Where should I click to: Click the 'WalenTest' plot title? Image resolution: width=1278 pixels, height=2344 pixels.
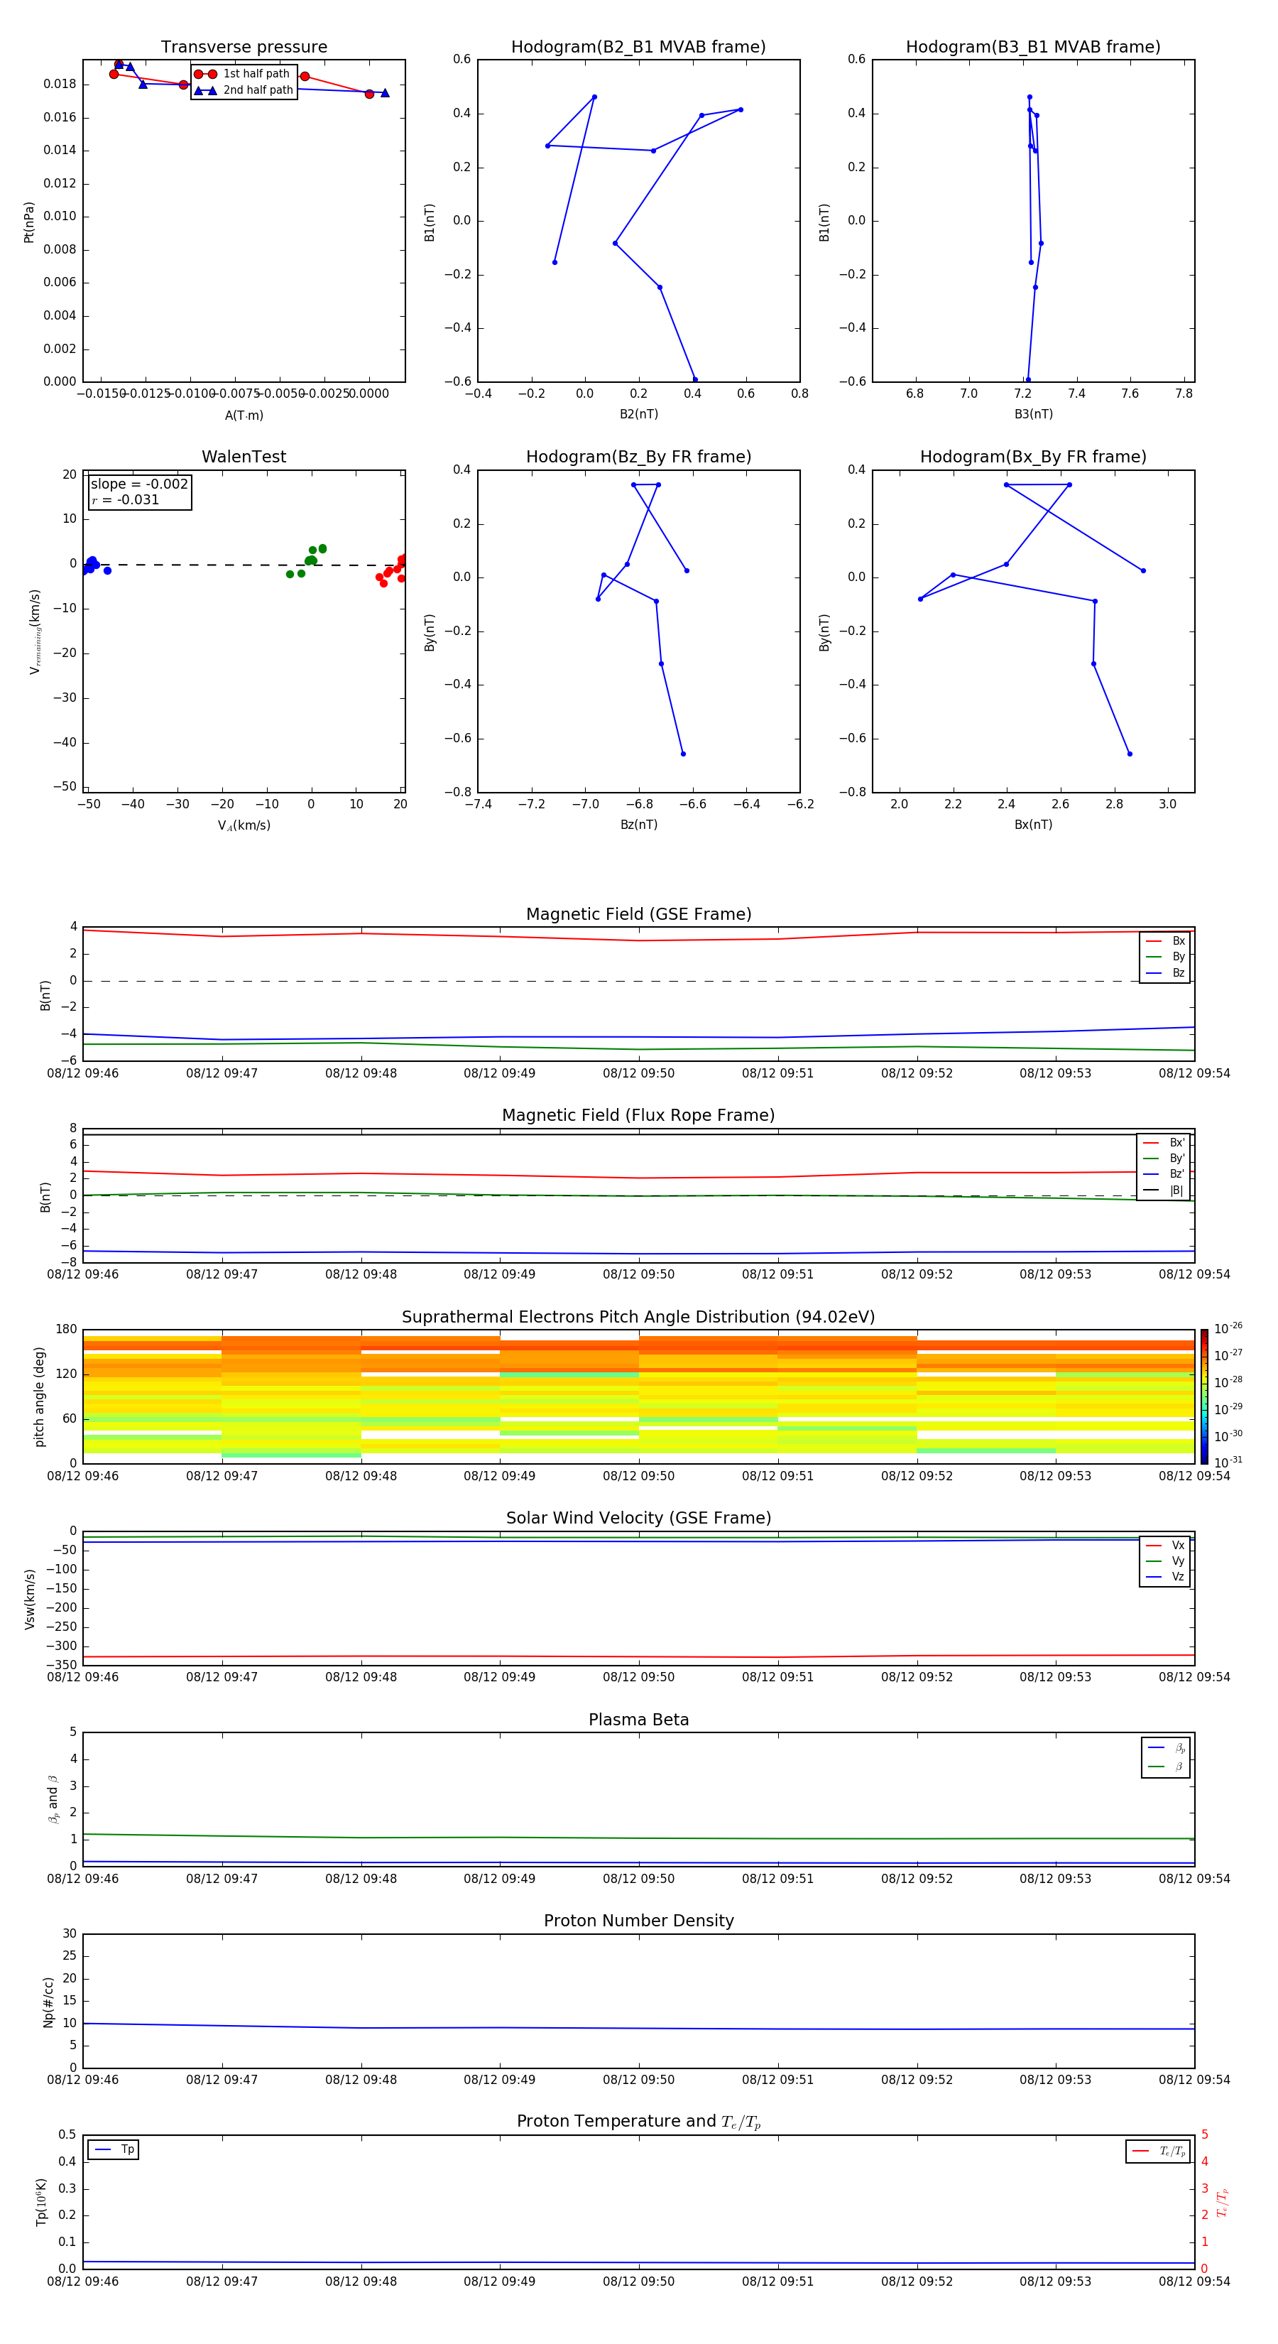(244, 457)
